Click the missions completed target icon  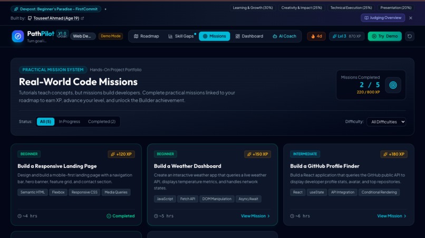(393, 85)
